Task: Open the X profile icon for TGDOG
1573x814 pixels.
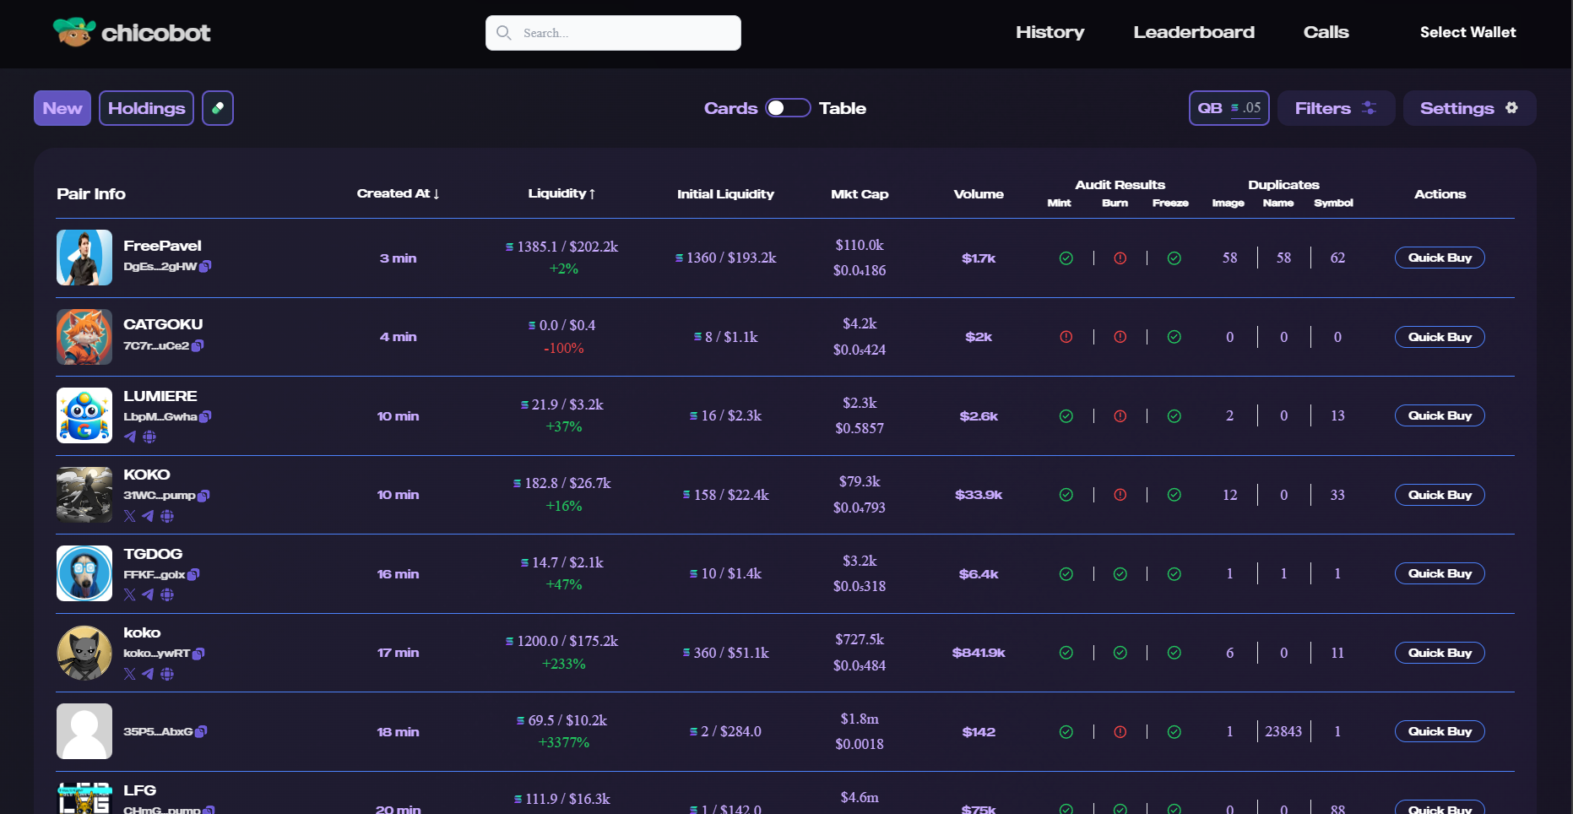Action: click(x=130, y=595)
